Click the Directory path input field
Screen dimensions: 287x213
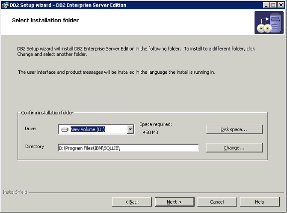coord(128,148)
